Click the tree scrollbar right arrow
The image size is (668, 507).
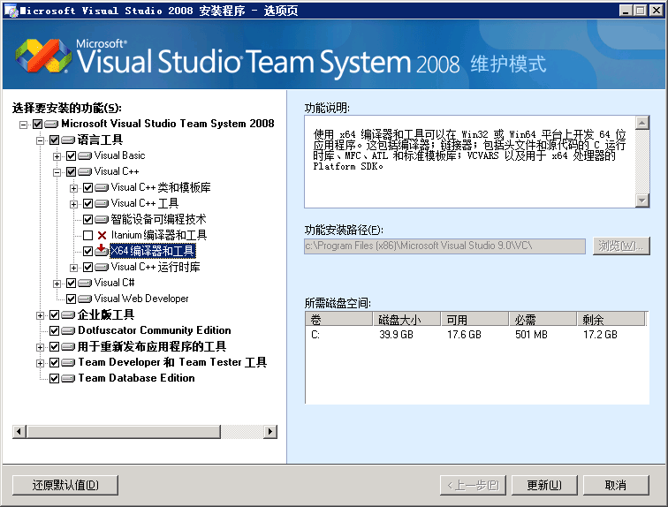click(270, 432)
